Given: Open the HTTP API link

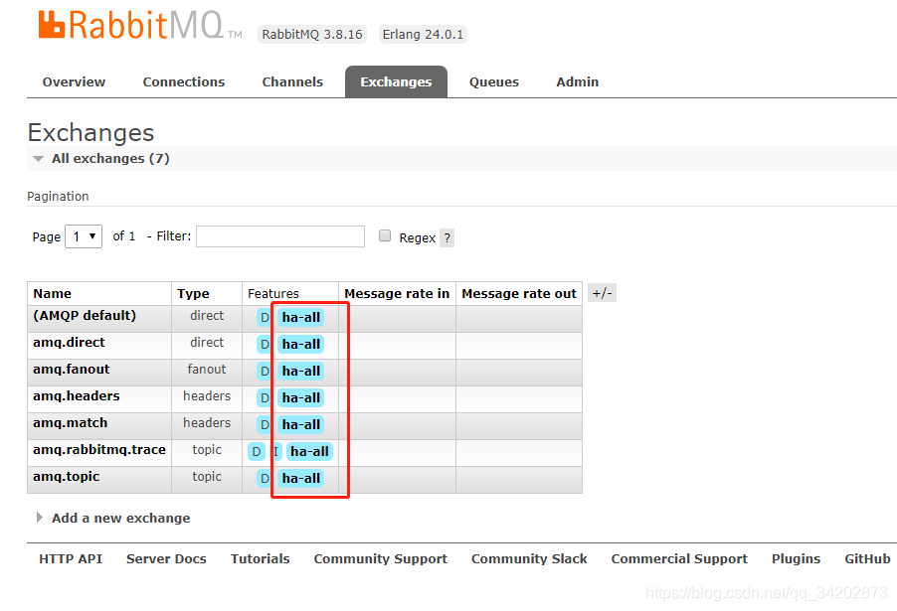Looking at the screenshot, I should click(71, 559).
